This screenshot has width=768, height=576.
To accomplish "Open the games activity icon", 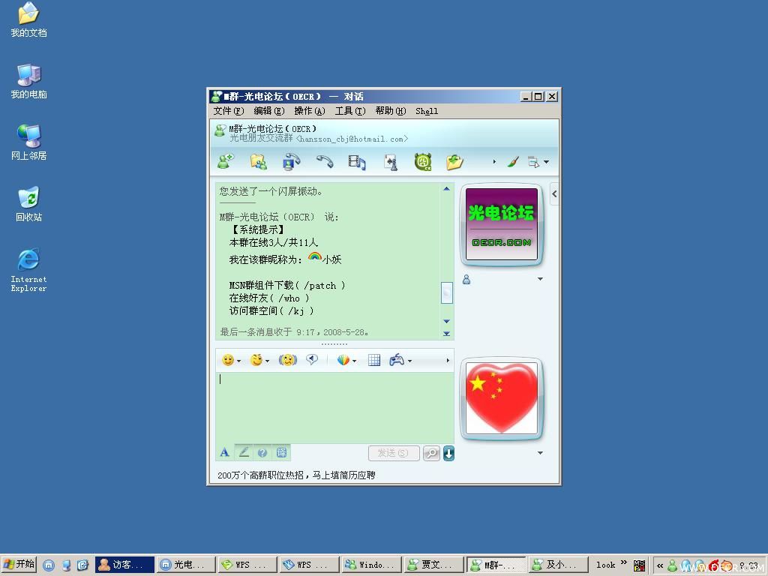I will tap(390, 162).
